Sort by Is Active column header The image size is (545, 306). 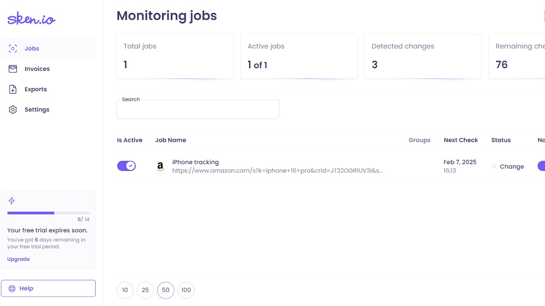pos(130,140)
